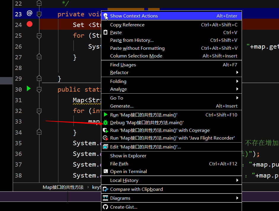Image resolution: width=279 pixels, height=211 pixels.
Task: Enable Column Selection Mode
Action: click(x=171, y=56)
